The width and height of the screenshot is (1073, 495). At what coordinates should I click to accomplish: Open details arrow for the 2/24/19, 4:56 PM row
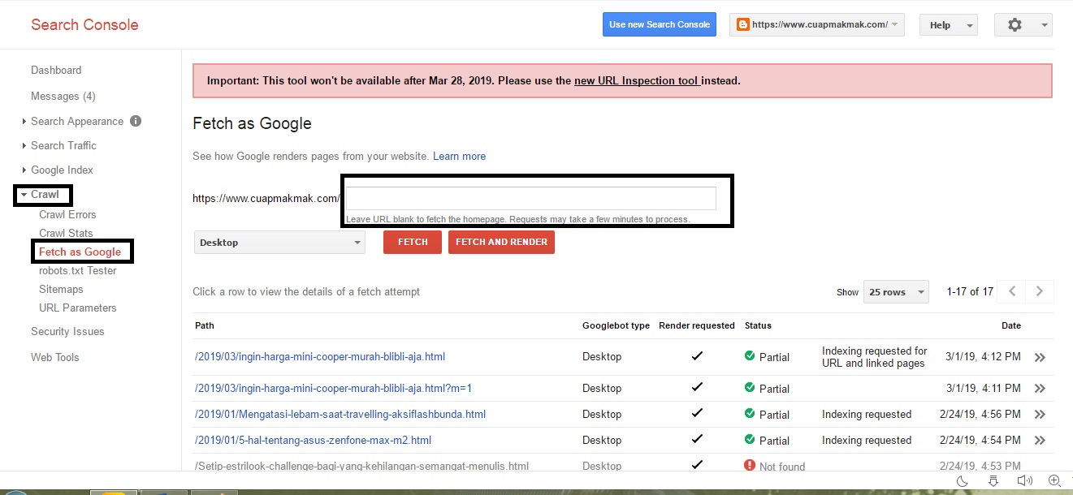coord(1040,415)
